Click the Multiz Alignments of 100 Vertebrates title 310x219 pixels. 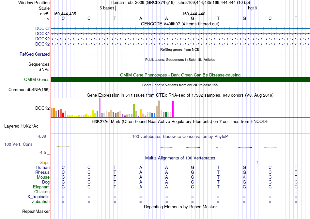[180, 158]
